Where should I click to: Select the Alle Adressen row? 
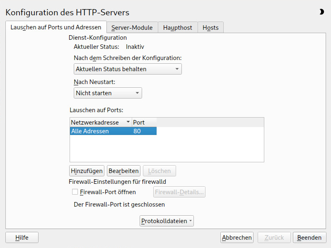[x=113, y=131]
